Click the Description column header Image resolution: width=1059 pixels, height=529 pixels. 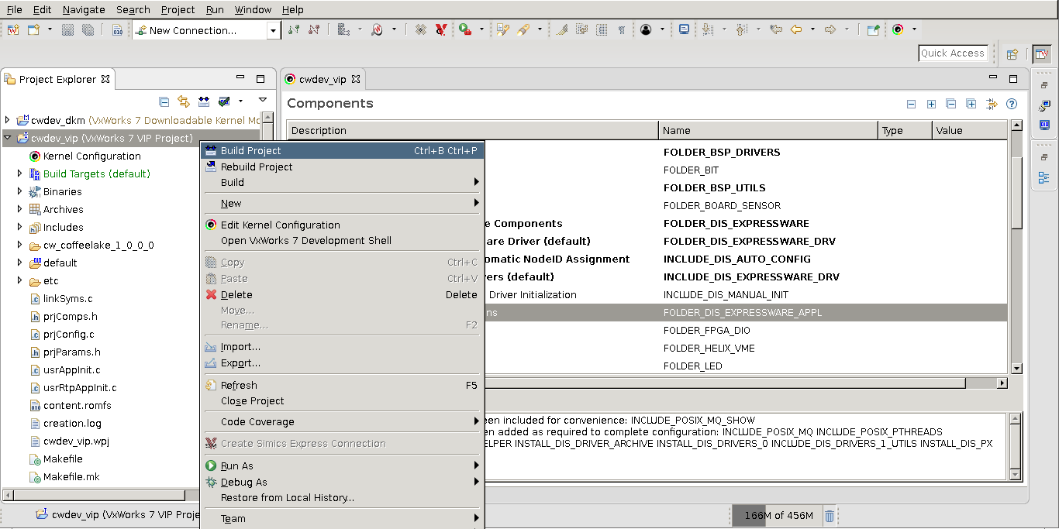click(x=473, y=130)
